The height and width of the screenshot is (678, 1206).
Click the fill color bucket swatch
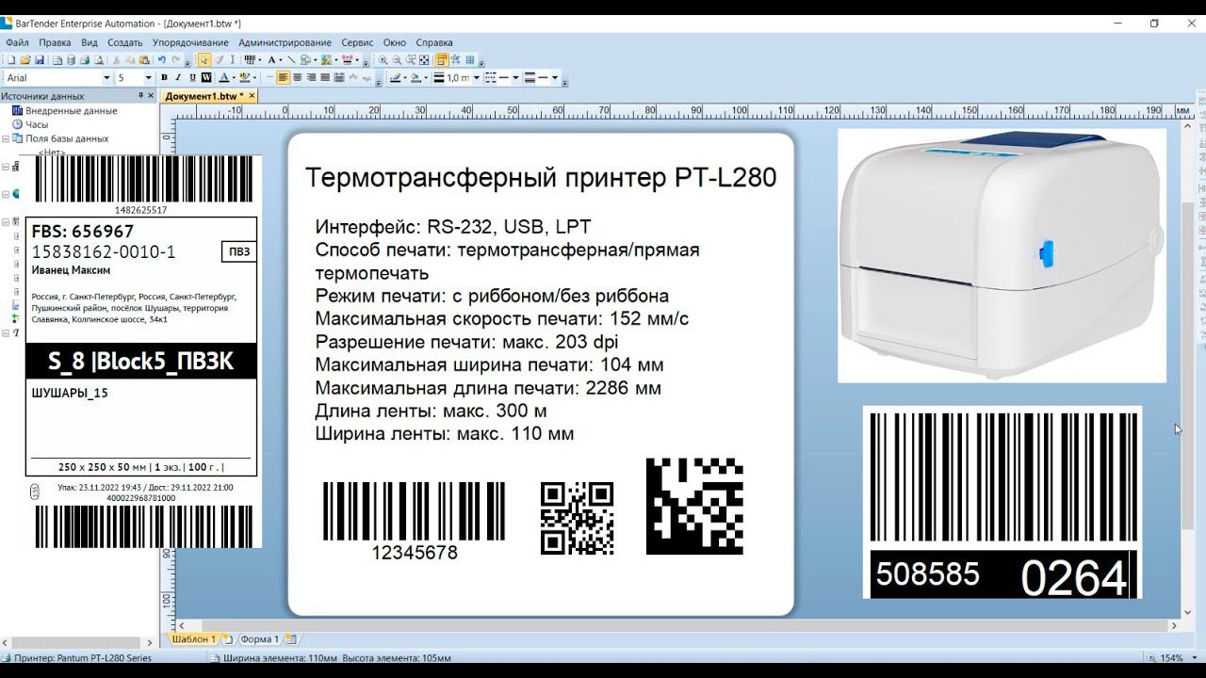coord(416,77)
